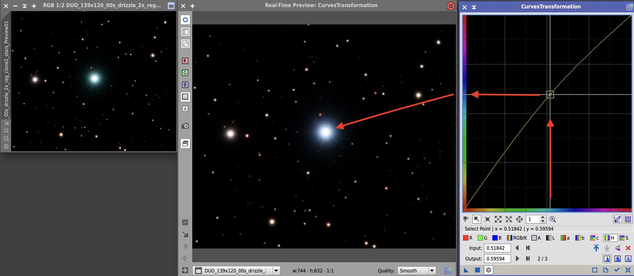Viewport: 634px width, 276px height.
Task: Toggle the mask preview icon in Real-Time Preview
Action: 185,32
